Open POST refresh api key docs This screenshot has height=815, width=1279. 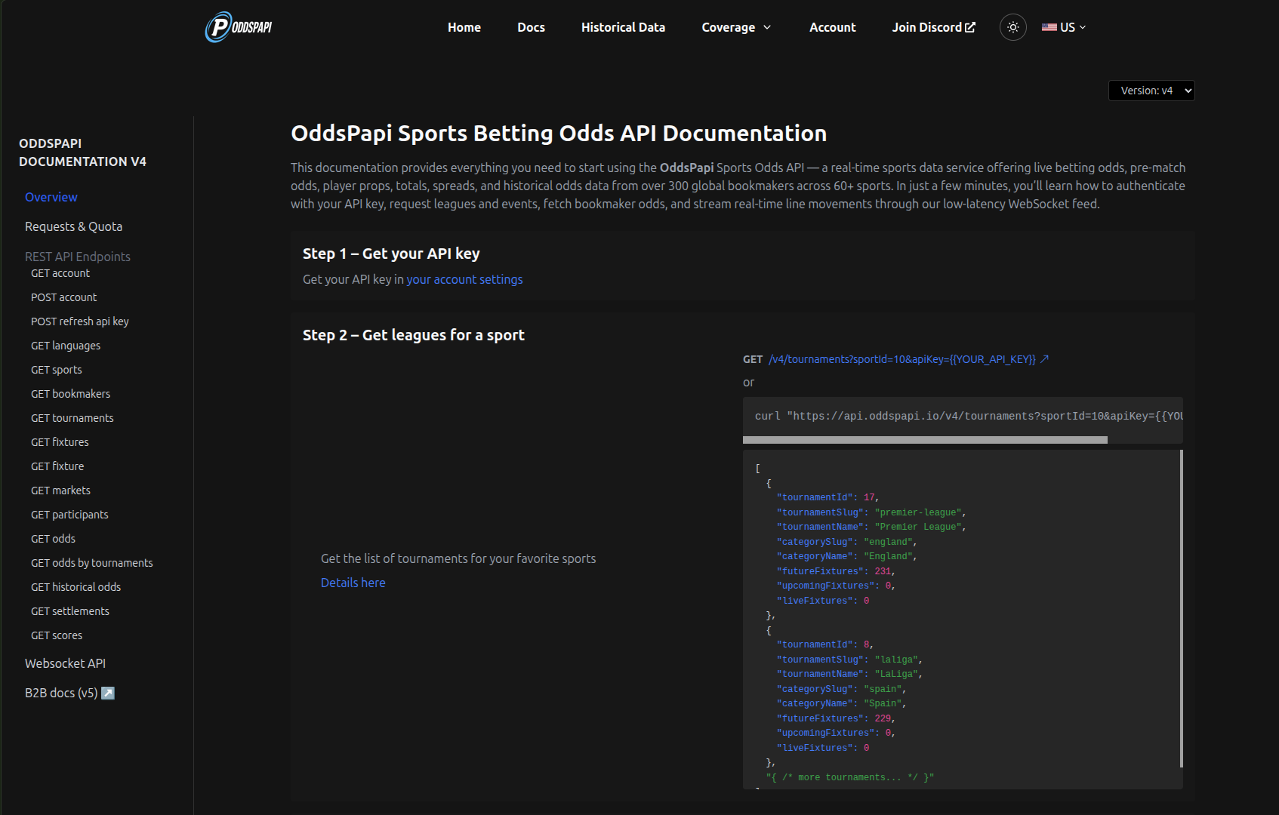click(80, 321)
